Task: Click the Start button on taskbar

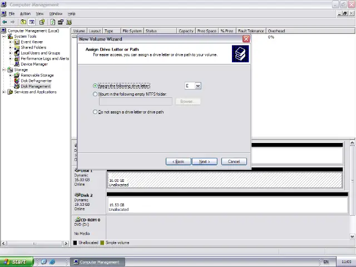Action: click(14, 262)
